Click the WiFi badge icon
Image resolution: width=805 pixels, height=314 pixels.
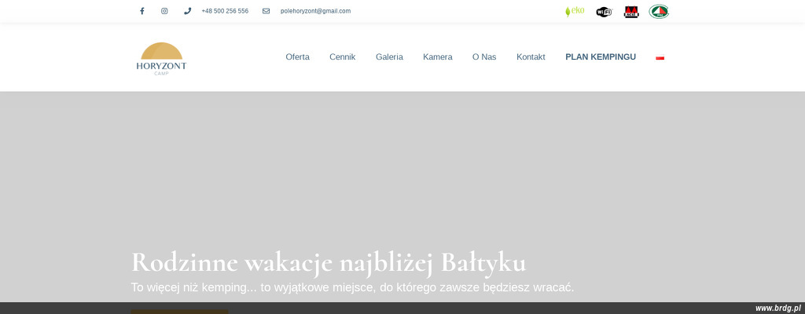point(604,12)
